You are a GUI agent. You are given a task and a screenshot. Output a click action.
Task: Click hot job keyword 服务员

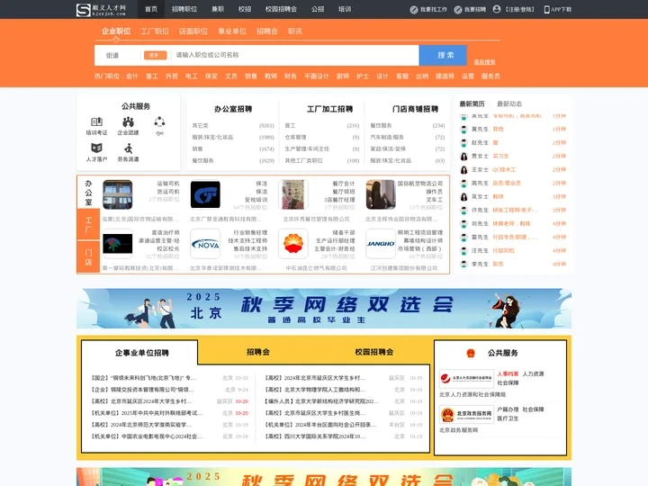click(490, 76)
